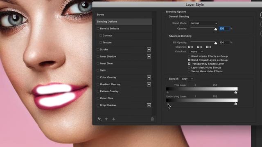The width and height of the screenshot is (262, 147).
Task: Click the Underlying Layer gradient bar
Action: [202, 100]
